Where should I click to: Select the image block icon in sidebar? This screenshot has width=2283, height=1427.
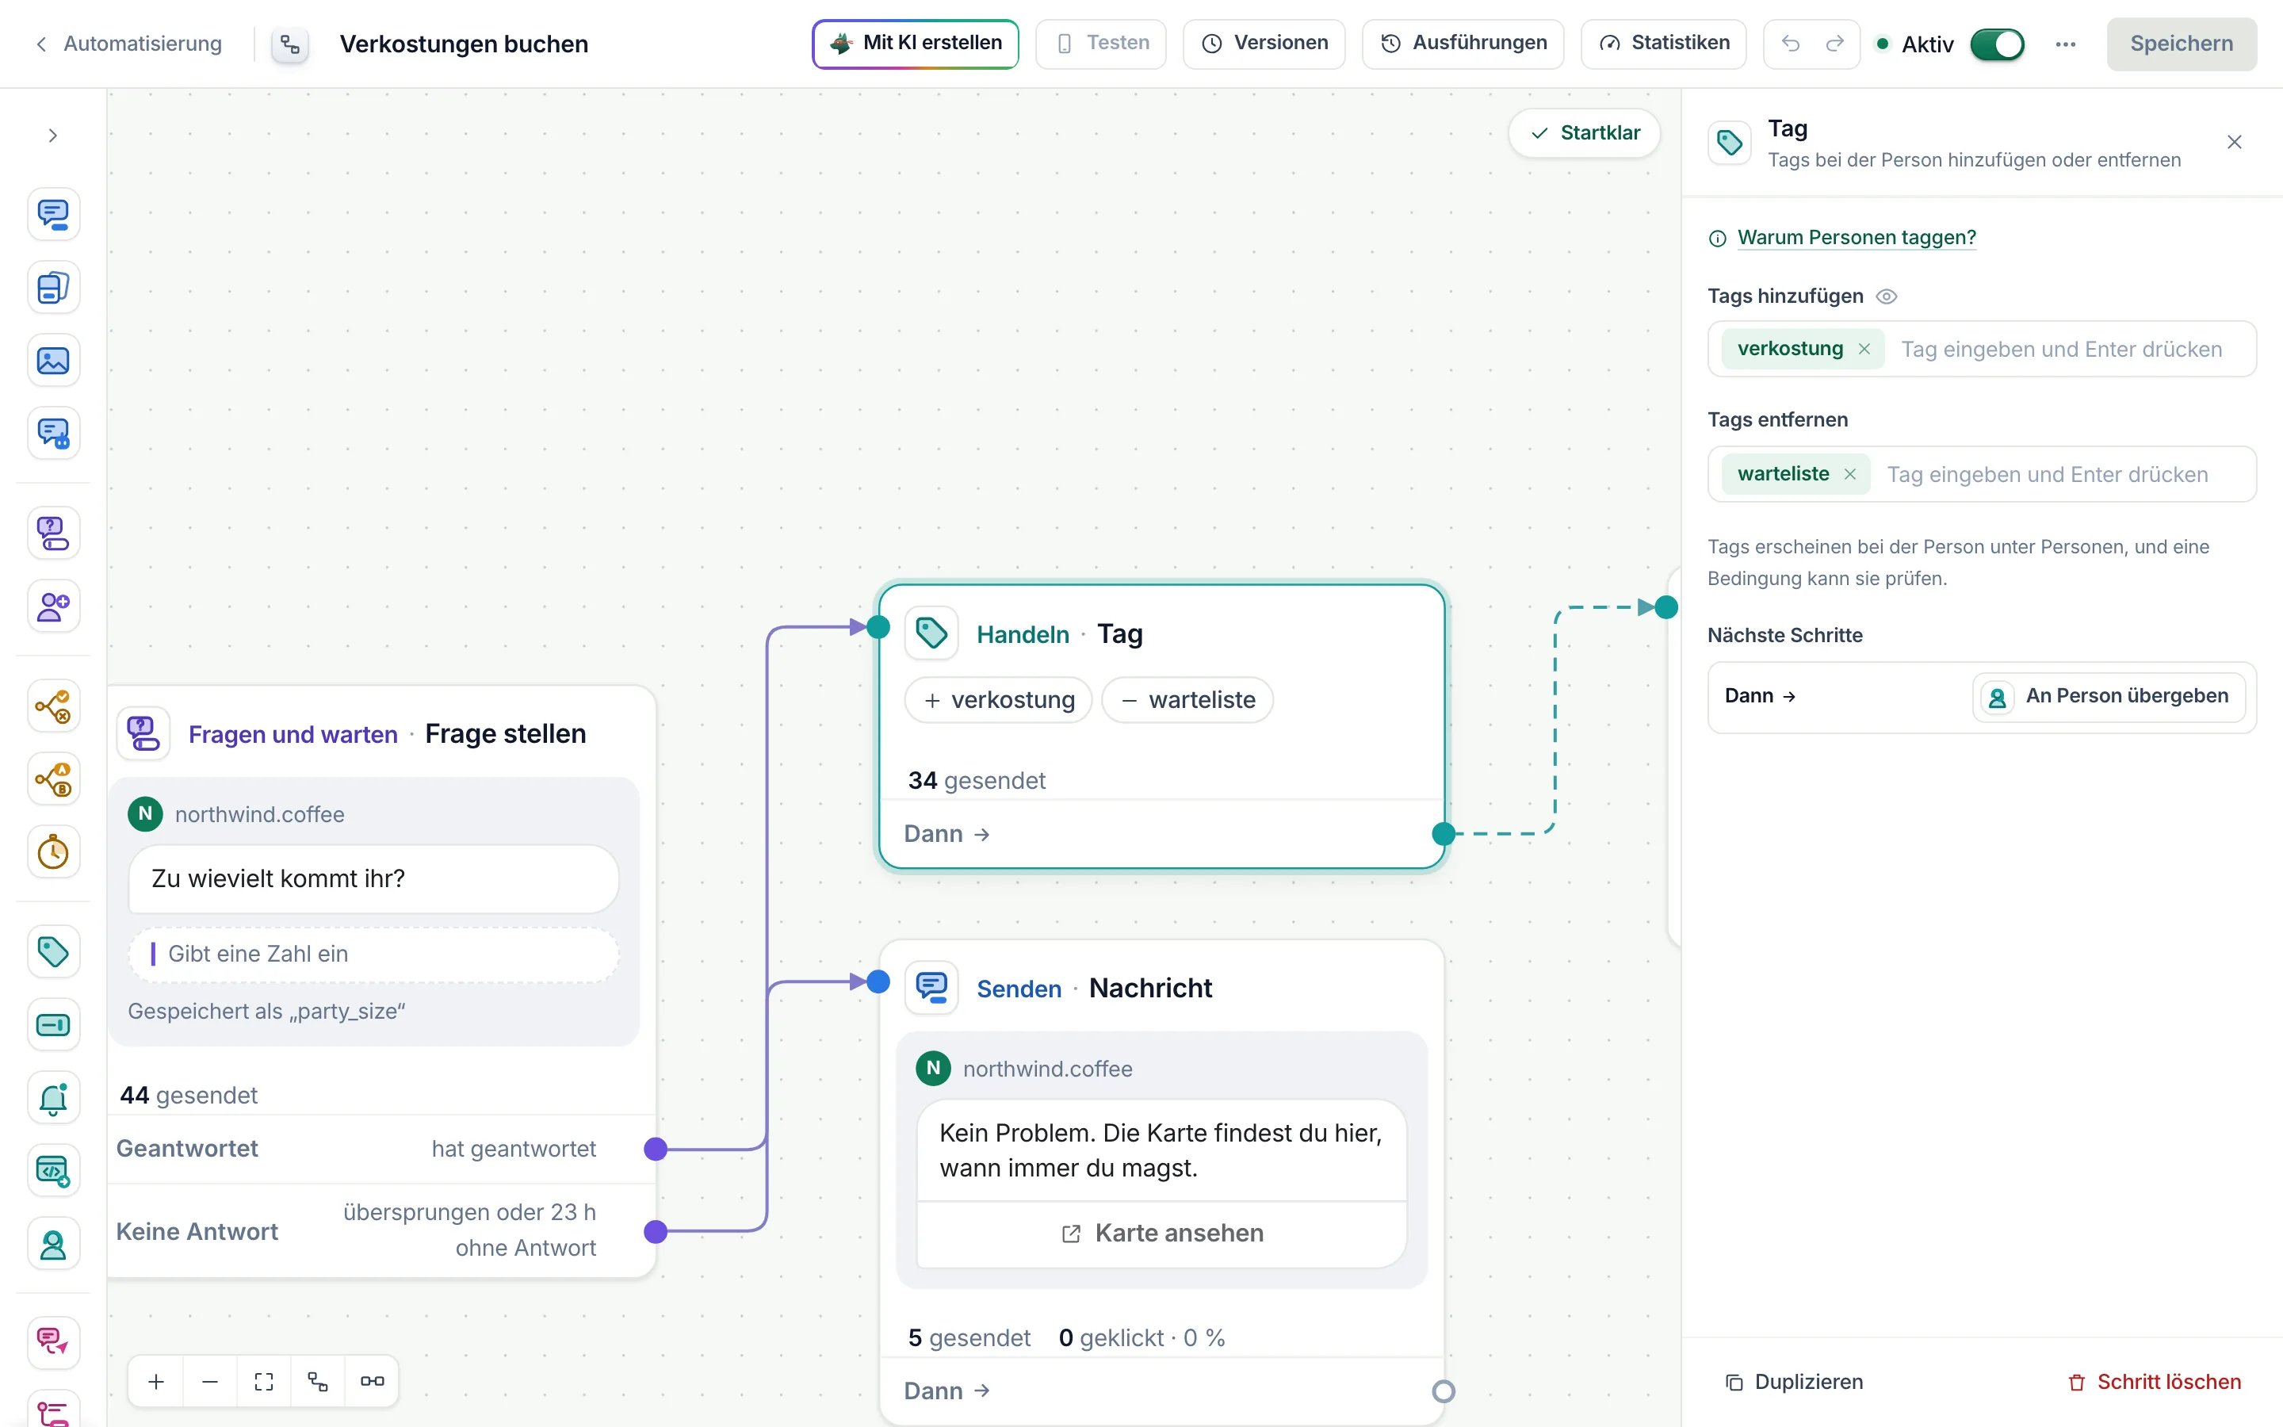coord(53,361)
